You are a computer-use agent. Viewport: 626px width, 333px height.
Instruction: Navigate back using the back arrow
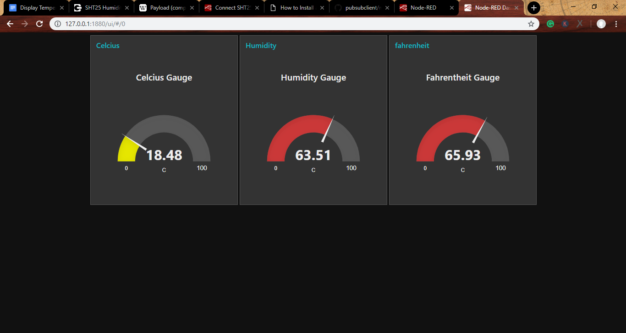click(x=10, y=23)
